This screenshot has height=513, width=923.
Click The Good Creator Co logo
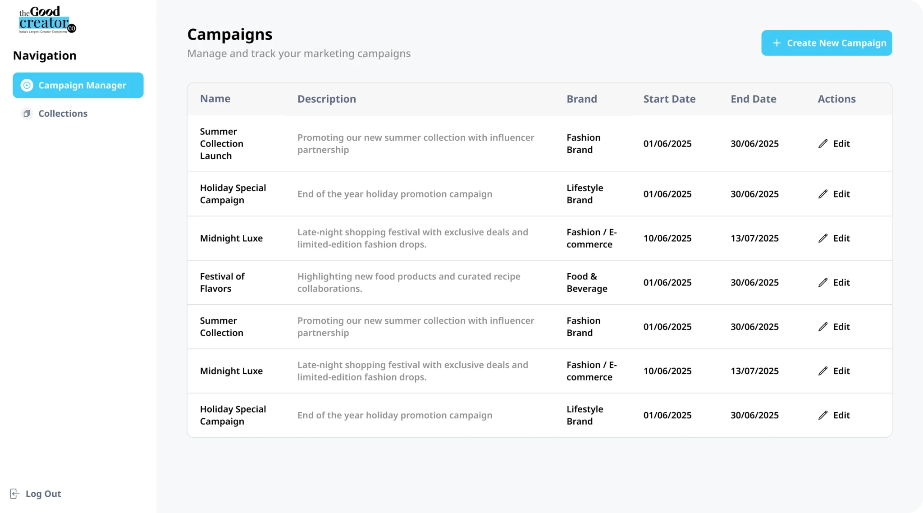click(x=47, y=19)
